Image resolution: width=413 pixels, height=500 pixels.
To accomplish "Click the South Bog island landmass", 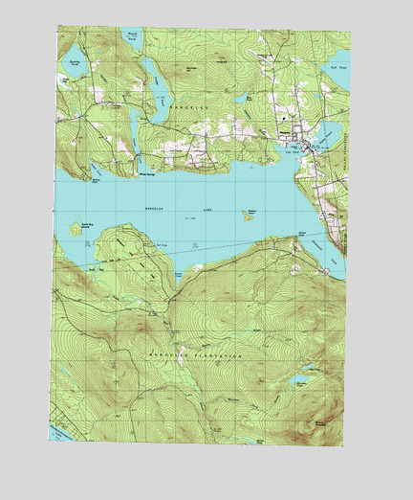I will click(x=76, y=229).
